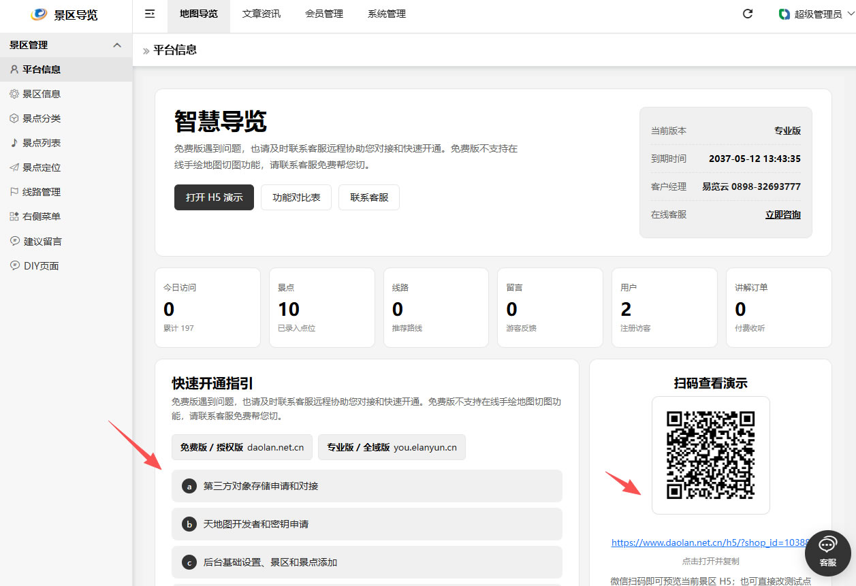Click the 易览云 0898-32693777 manager contact
The height and width of the screenshot is (586, 856).
(751, 186)
